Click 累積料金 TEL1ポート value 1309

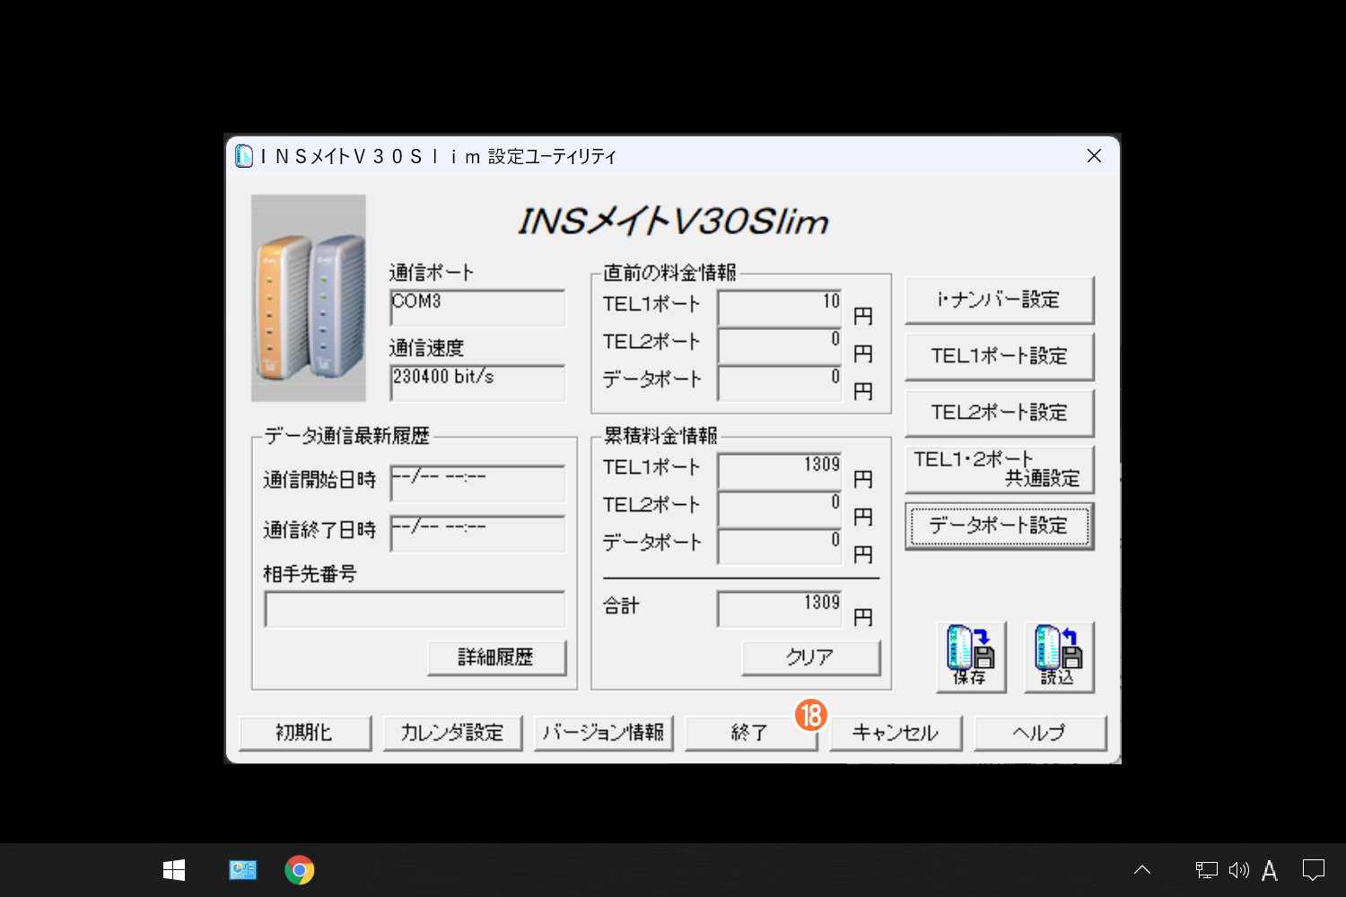pos(780,471)
